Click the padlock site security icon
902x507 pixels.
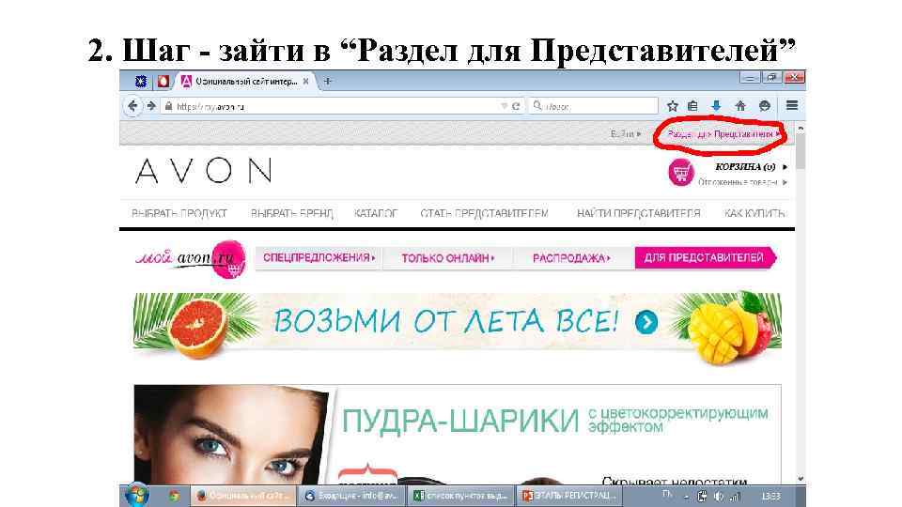click(168, 106)
